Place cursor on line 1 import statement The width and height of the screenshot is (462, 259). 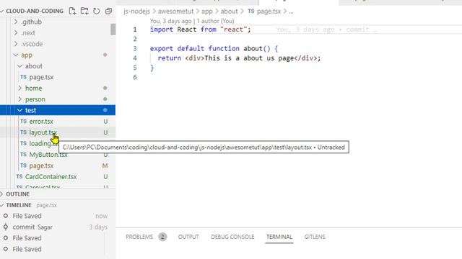click(x=201, y=29)
